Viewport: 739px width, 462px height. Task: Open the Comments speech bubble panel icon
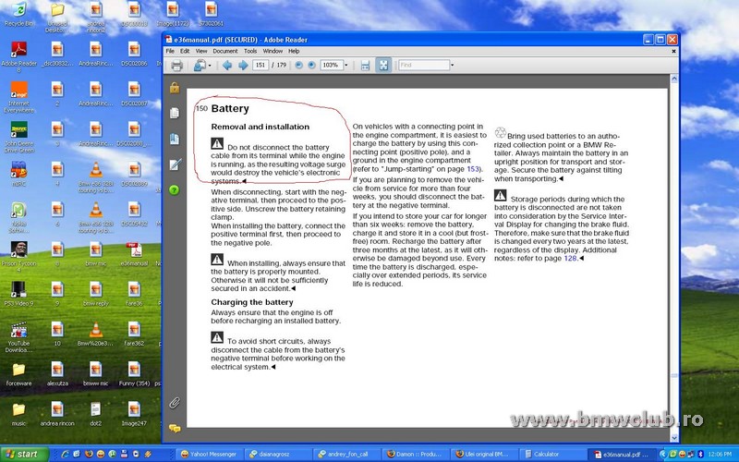(175, 429)
